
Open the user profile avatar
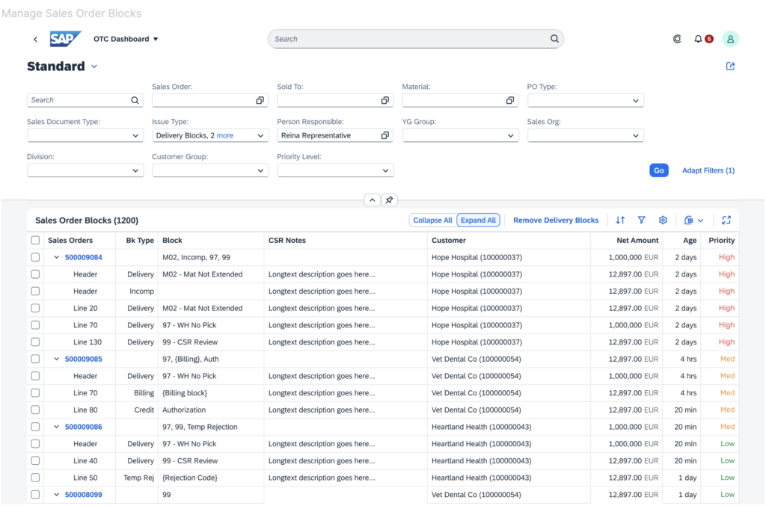click(x=730, y=39)
